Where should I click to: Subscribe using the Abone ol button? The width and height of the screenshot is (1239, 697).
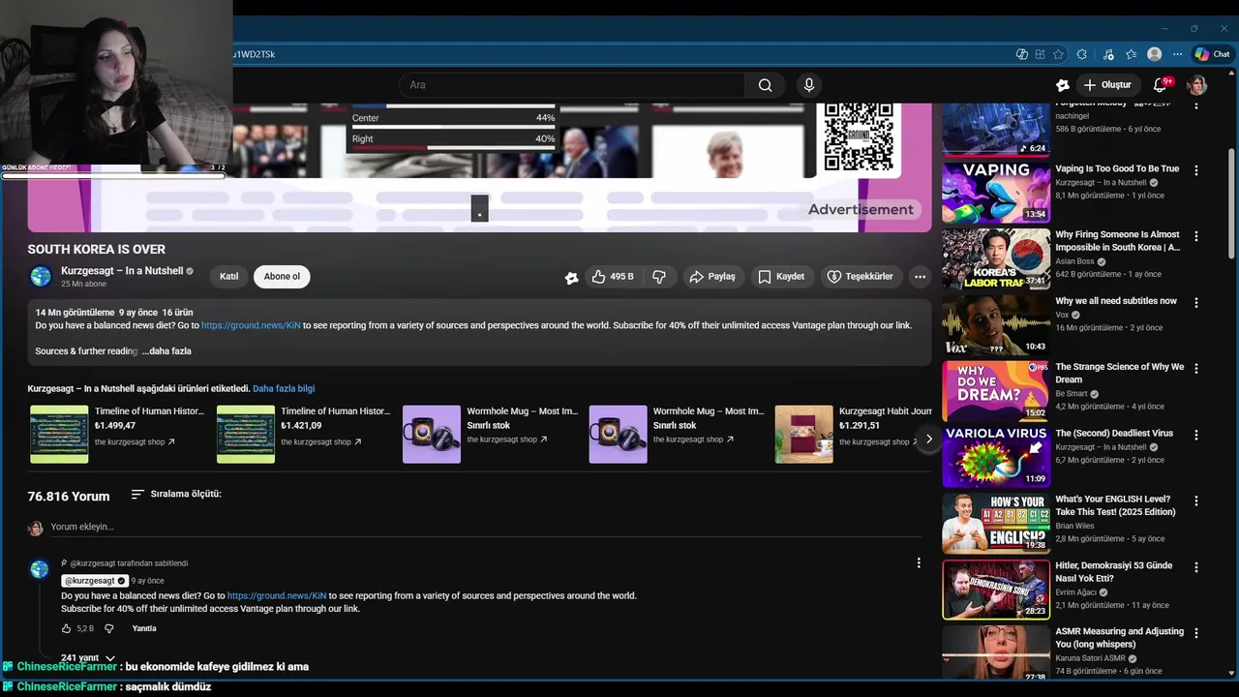click(282, 277)
